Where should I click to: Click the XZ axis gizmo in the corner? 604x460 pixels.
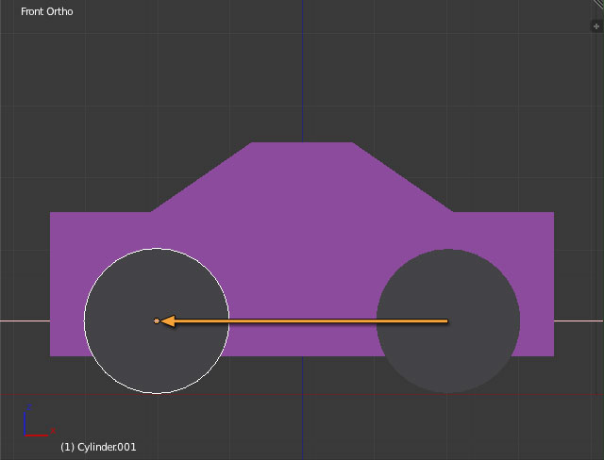tap(34, 424)
